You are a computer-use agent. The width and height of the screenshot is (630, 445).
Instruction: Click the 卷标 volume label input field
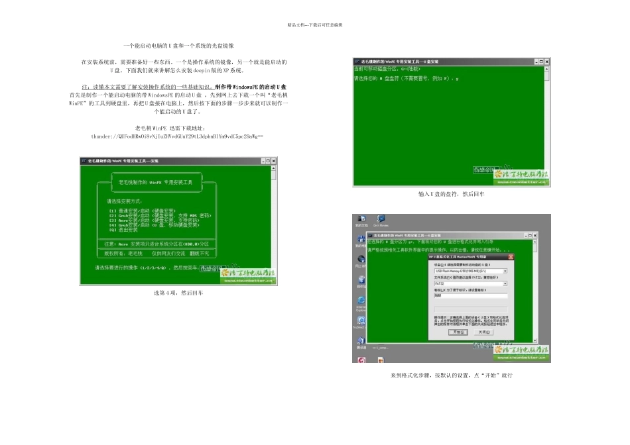click(470, 296)
